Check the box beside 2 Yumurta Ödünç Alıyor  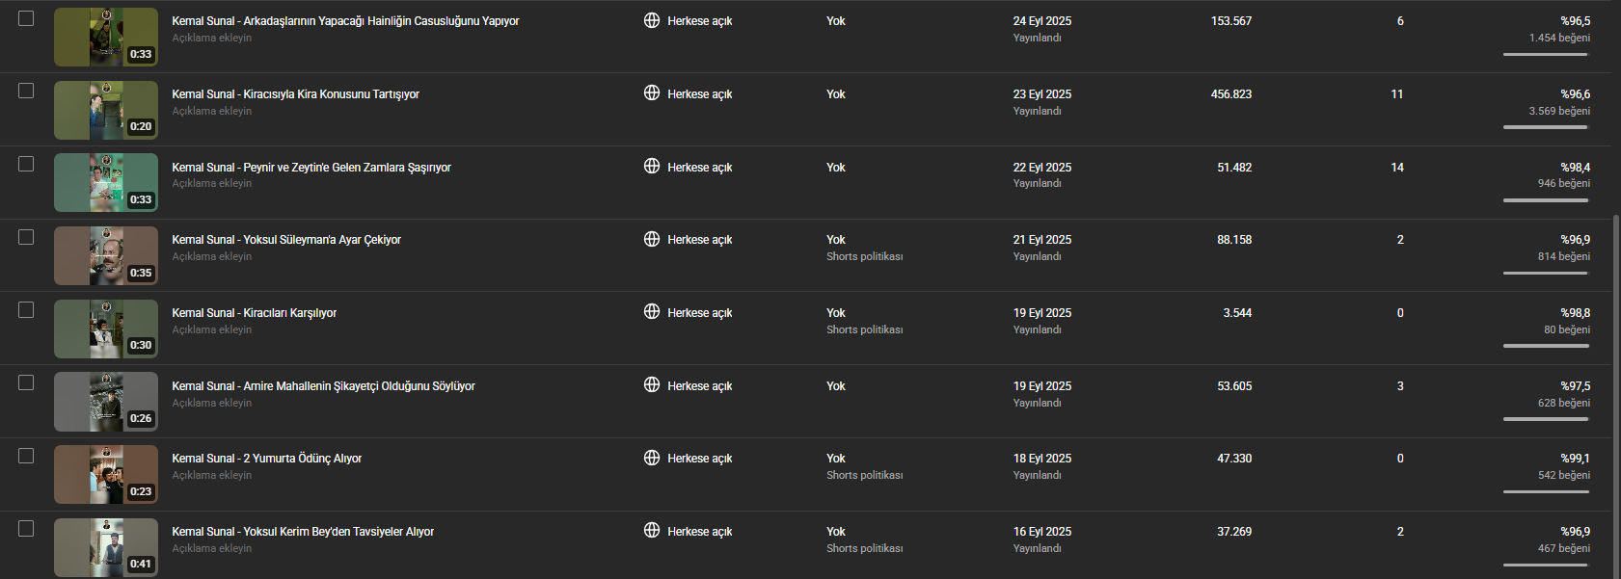coord(26,456)
